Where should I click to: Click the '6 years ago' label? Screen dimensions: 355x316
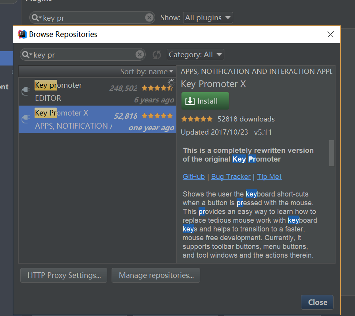tap(154, 100)
